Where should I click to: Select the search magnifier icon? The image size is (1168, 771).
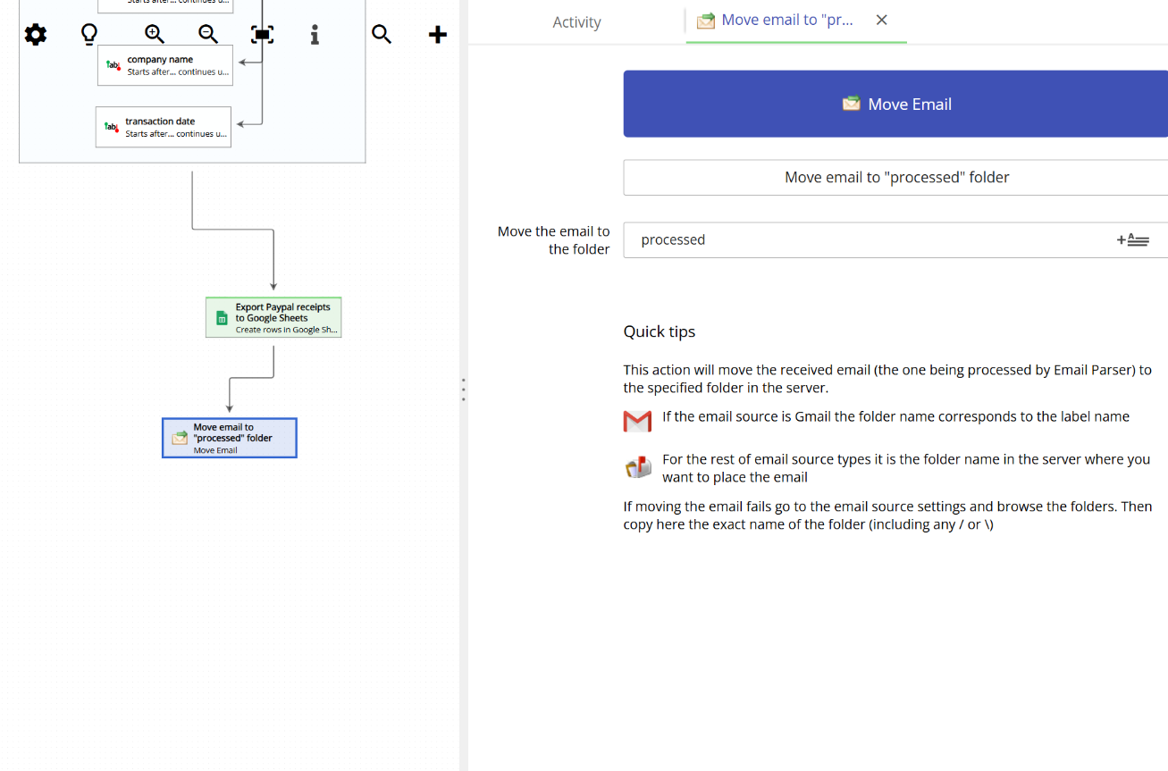[x=382, y=34]
